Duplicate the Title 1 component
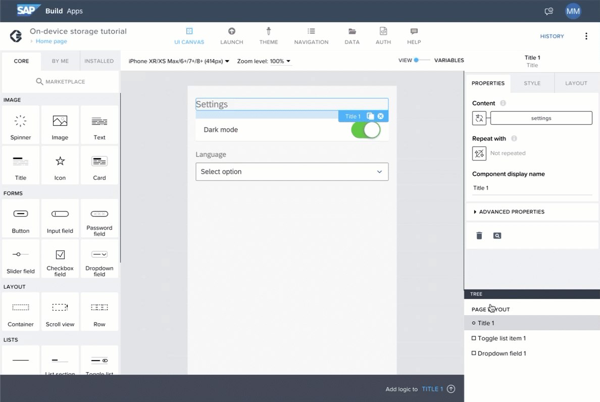The image size is (600, 402). pyautogui.click(x=370, y=116)
